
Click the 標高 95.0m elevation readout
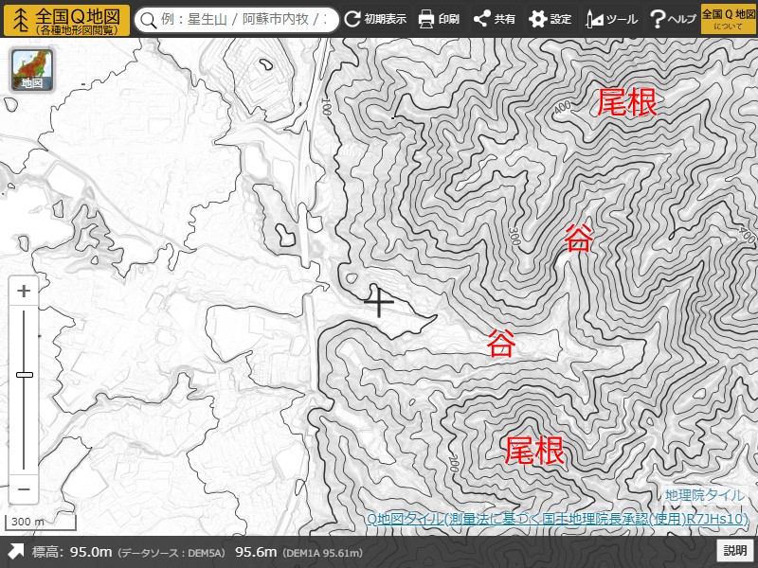coord(73,552)
